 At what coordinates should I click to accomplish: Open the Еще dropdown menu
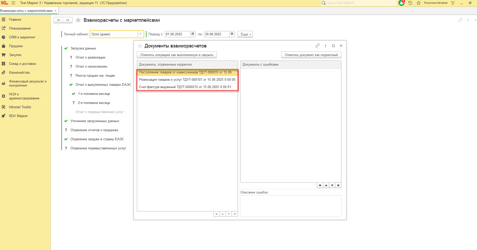coord(245,34)
